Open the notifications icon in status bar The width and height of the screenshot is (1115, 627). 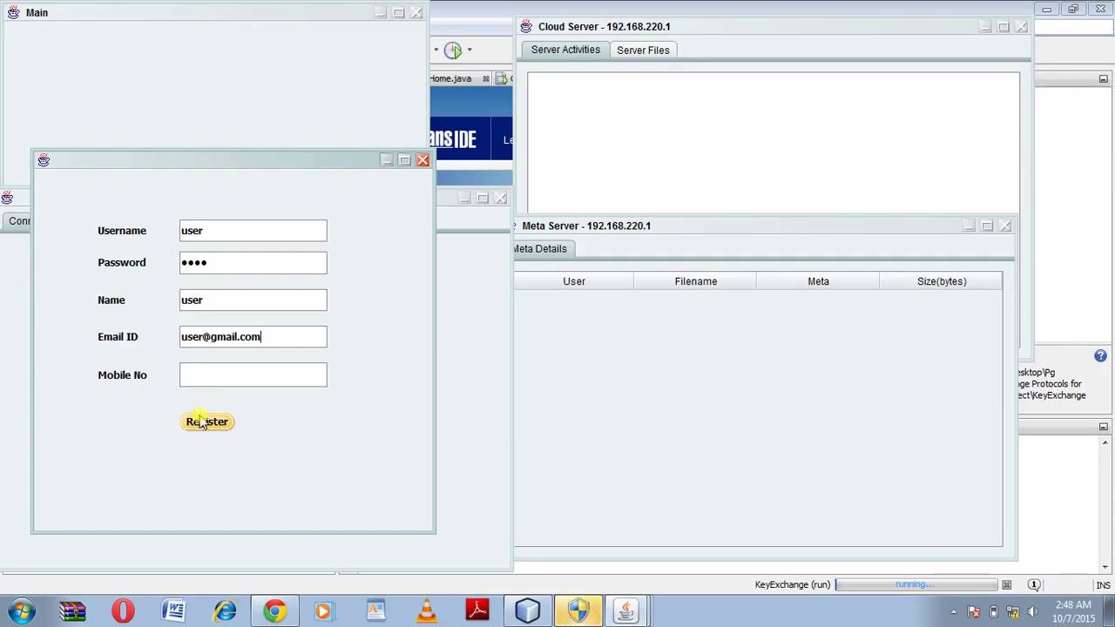(1034, 585)
